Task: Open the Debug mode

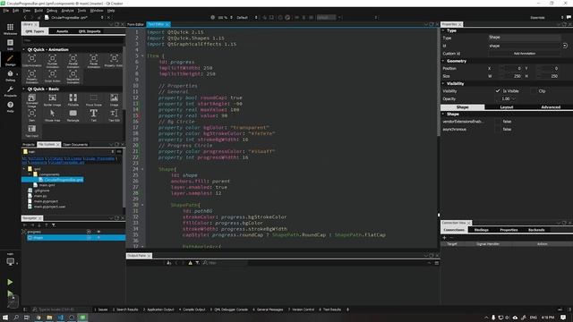Action: click(x=10, y=76)
